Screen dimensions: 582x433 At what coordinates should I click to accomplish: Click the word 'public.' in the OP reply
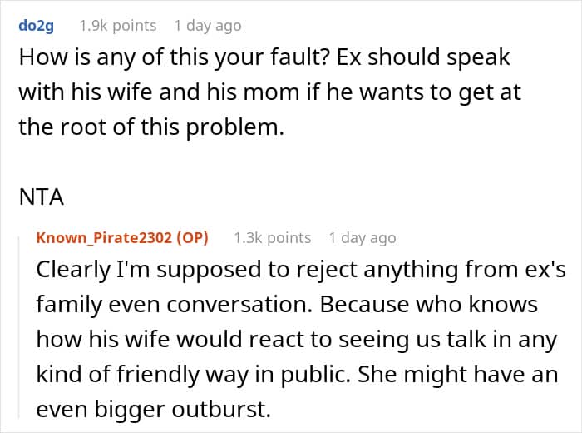324,373
